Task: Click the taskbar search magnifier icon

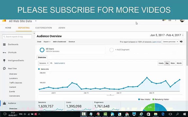Action: tap(177, 114)
